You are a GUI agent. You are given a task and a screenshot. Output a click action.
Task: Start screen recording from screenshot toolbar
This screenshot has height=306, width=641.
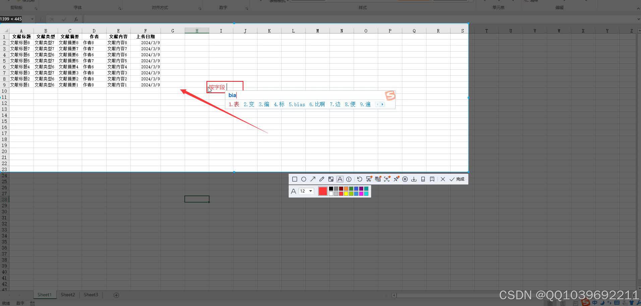tap(405, 179)
